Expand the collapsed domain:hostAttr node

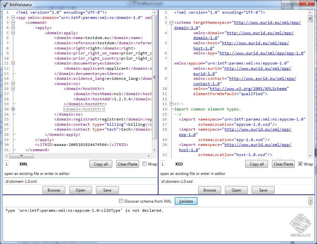pos(13,109)
